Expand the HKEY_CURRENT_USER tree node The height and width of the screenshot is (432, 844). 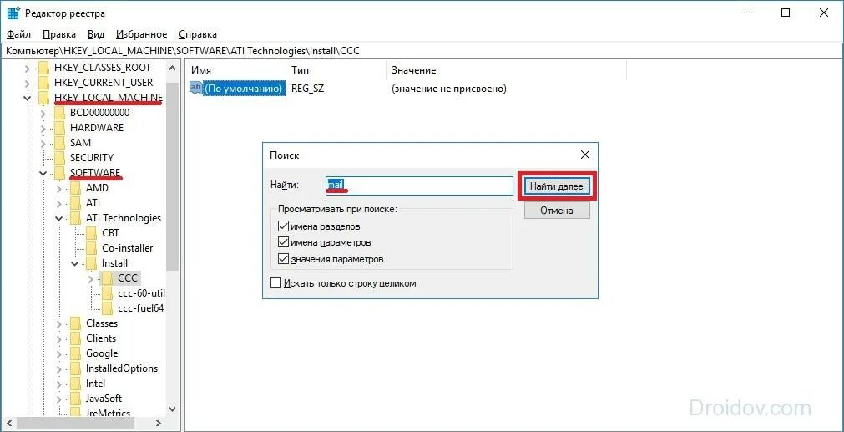[x=27, y=84]
